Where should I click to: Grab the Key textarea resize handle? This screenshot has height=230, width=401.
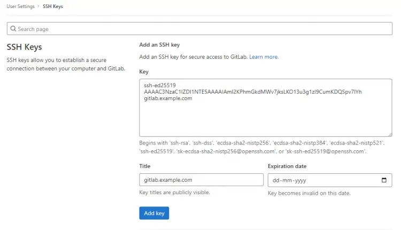[389, 134]
